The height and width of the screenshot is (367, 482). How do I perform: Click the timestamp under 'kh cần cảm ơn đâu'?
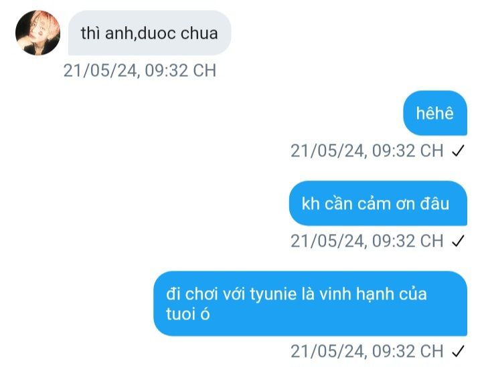(x=367, y=241)
